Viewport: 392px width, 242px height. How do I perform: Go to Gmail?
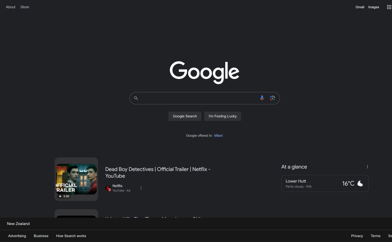click(x=360, y=7)
